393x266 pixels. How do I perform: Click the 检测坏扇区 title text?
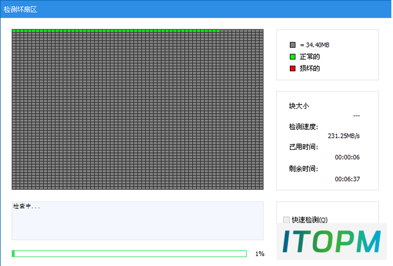coord(20,10)
